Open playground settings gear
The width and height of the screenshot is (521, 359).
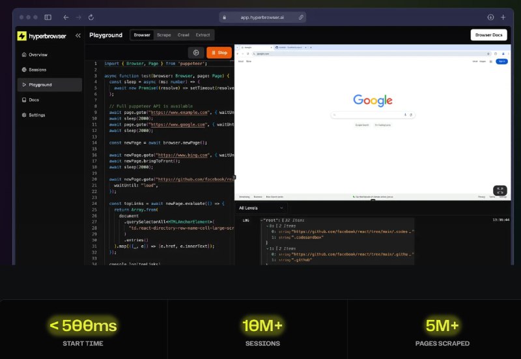[x=195, y=53]
